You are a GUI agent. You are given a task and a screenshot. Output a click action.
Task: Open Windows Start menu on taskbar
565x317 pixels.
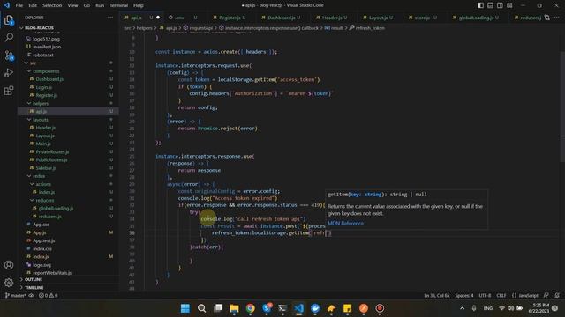tap(185, 308)
